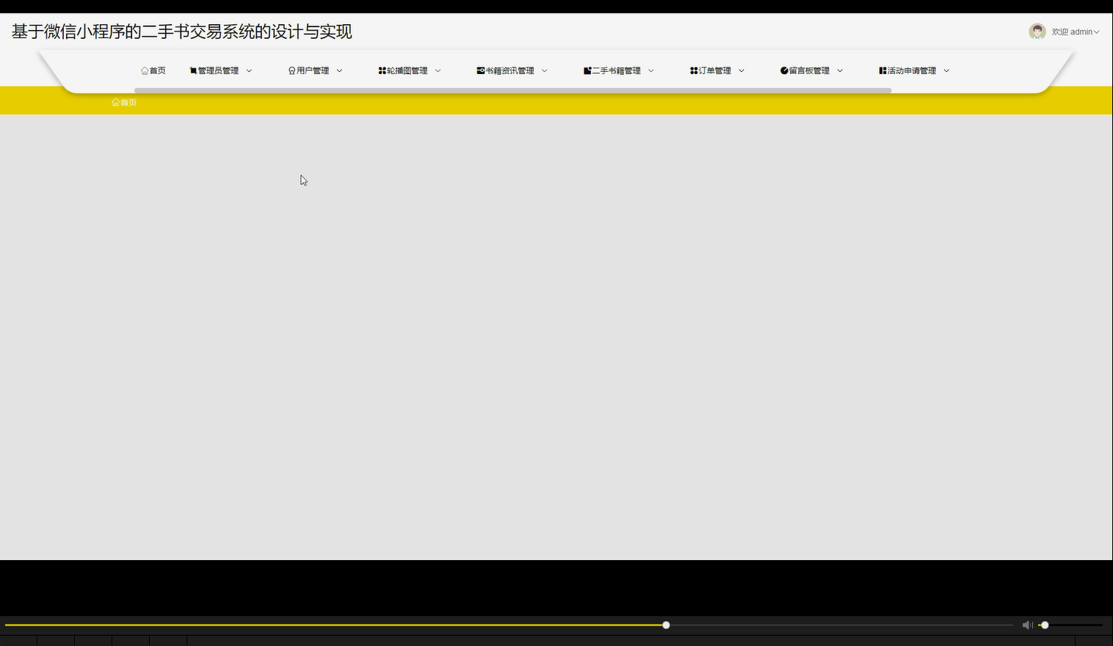Open the 用户管理 menu label
The width and height of the screenshot is (1113, 646).
coord(313,71)
